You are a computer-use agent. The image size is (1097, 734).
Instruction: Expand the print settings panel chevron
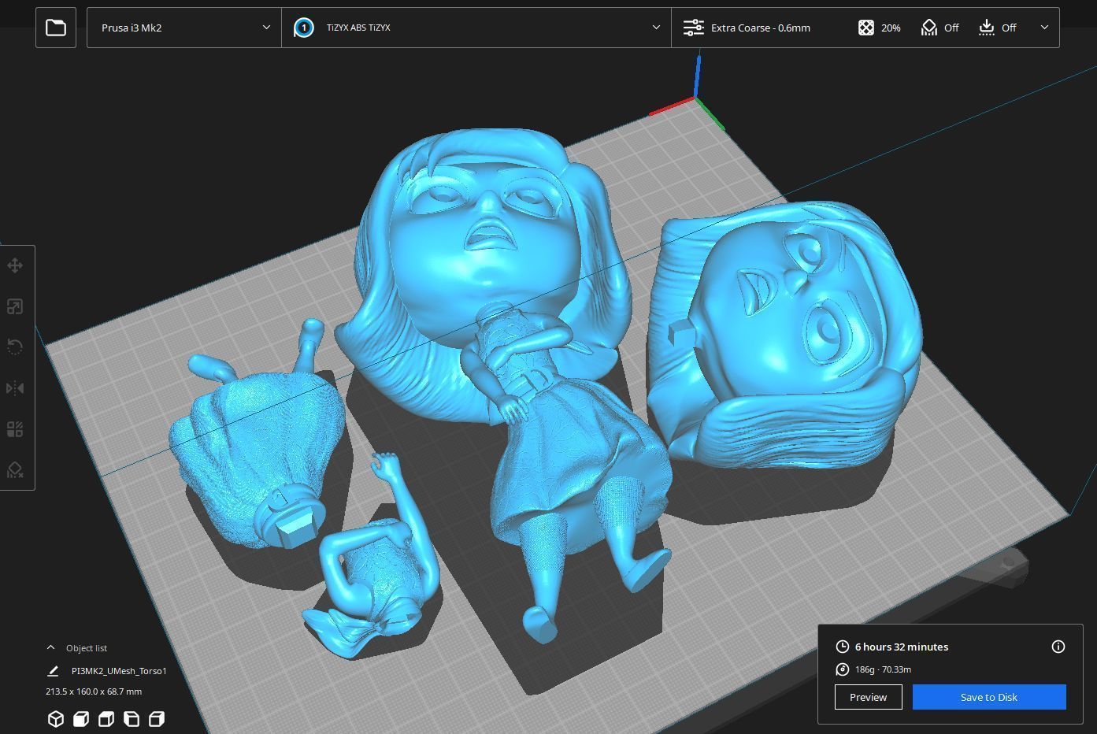1044,28
